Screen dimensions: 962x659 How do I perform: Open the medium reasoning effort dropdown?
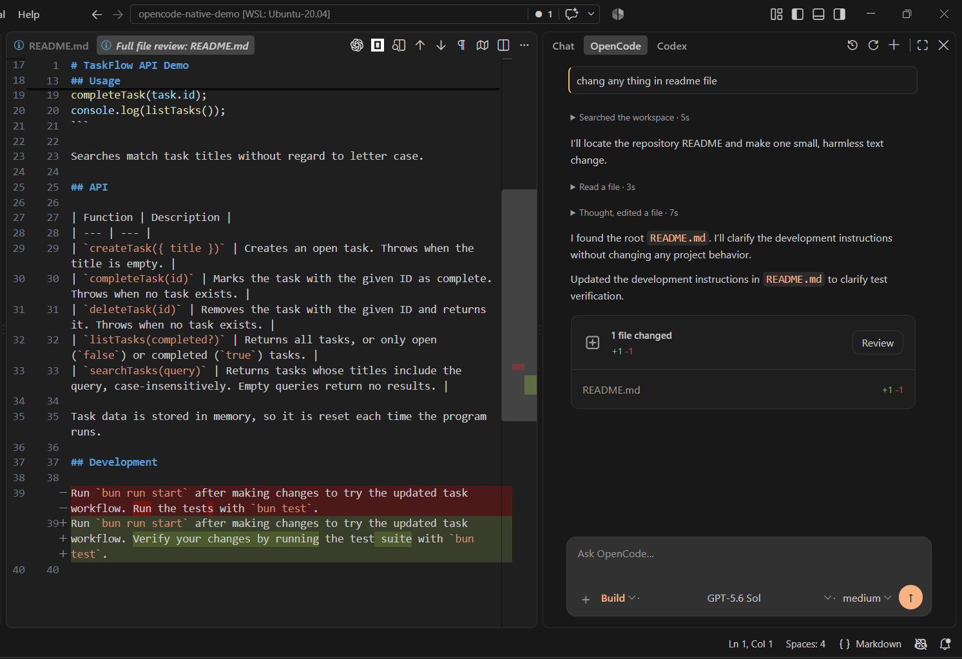click(867, 598)
